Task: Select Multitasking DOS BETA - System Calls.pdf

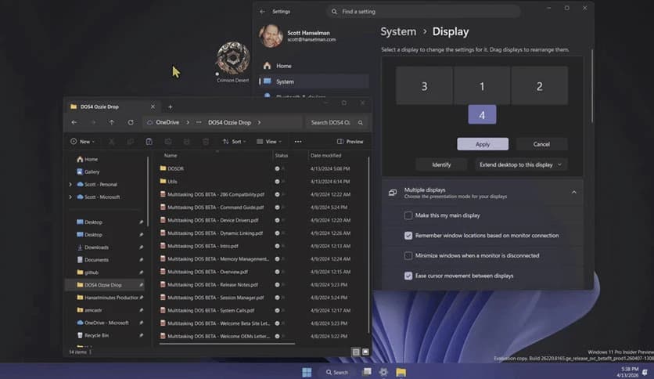Action: [x=210, y=311]
